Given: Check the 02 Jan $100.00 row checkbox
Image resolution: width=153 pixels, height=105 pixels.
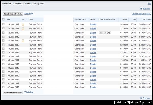Looking at the screenshot, I should [3, 87].
